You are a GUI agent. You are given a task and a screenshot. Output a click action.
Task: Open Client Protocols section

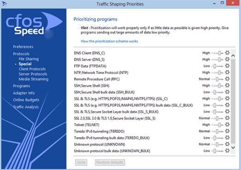click(32, 69)
